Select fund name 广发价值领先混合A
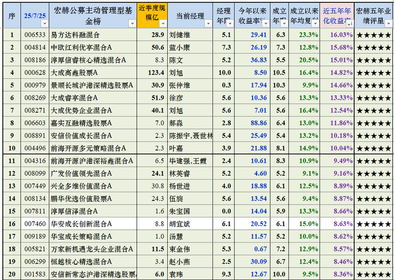 [x=81, y=174]
